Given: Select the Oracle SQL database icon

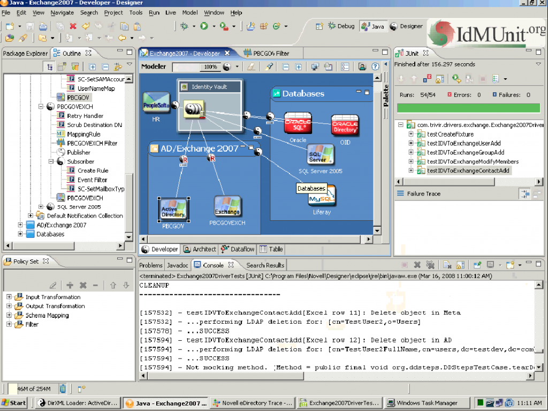Looking at the screenshot, I should tap(298, 123).
